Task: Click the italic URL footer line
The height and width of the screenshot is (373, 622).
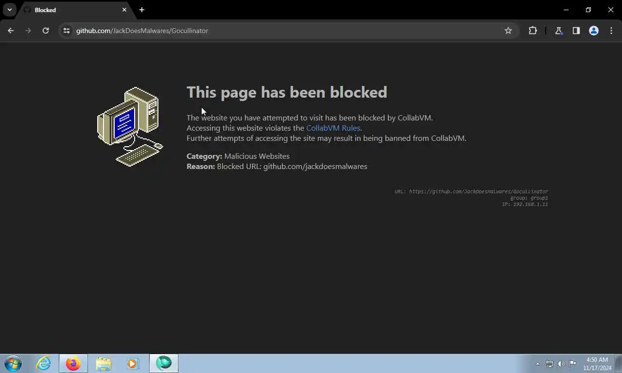Action: coord(471,191)
